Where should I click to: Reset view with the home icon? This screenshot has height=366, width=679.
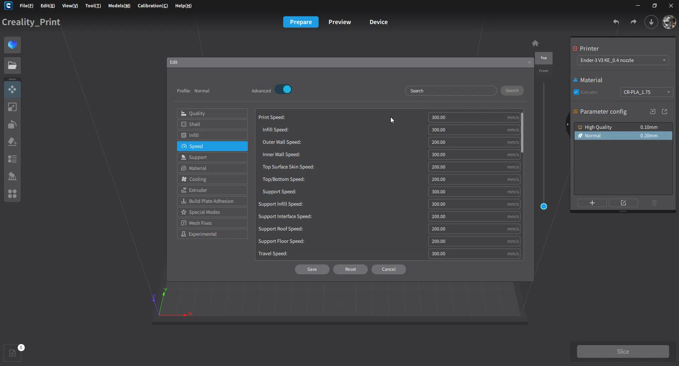coord(535,43)
